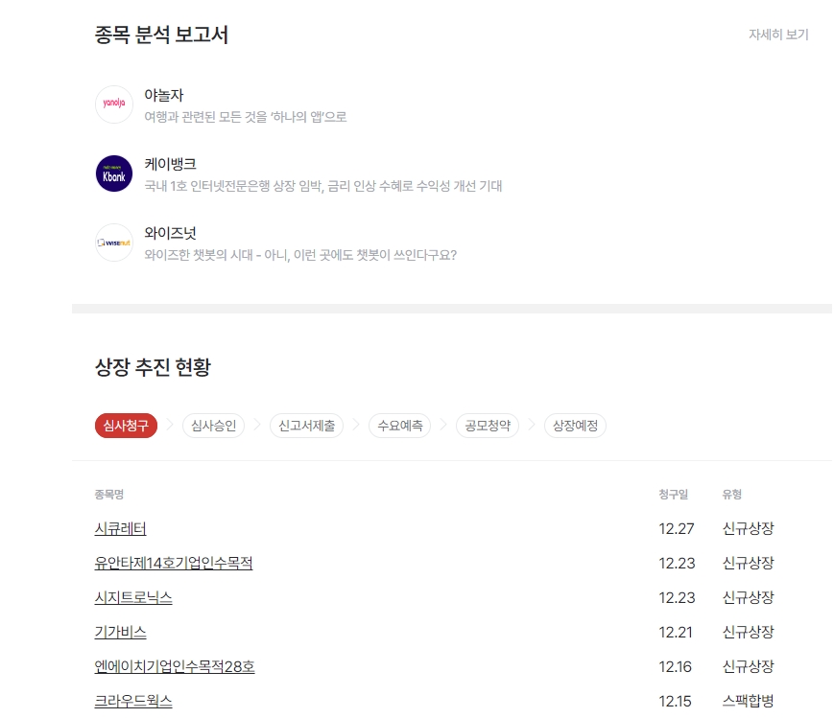834x718 pixels.
Task: Read 케이뱅크 description 국내 1호 인터넷전문은행
Action: click(323, 186)
